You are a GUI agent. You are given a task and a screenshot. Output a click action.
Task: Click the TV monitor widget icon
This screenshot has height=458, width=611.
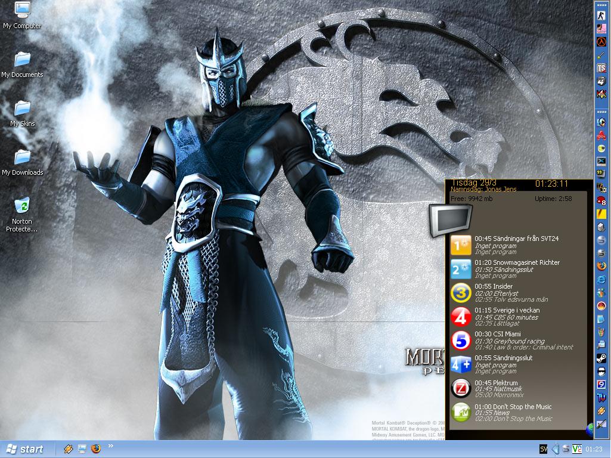point(451,219)
